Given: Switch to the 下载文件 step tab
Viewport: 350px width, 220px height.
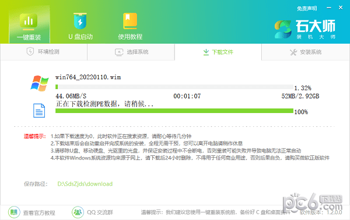Looking at the screenshot, I should [x=218, y=52].
